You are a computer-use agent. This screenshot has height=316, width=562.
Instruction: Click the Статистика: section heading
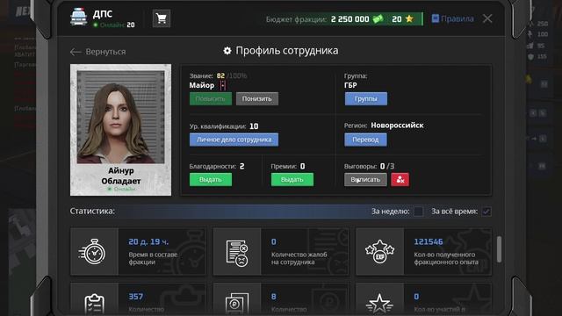click(x=92, y=211)
